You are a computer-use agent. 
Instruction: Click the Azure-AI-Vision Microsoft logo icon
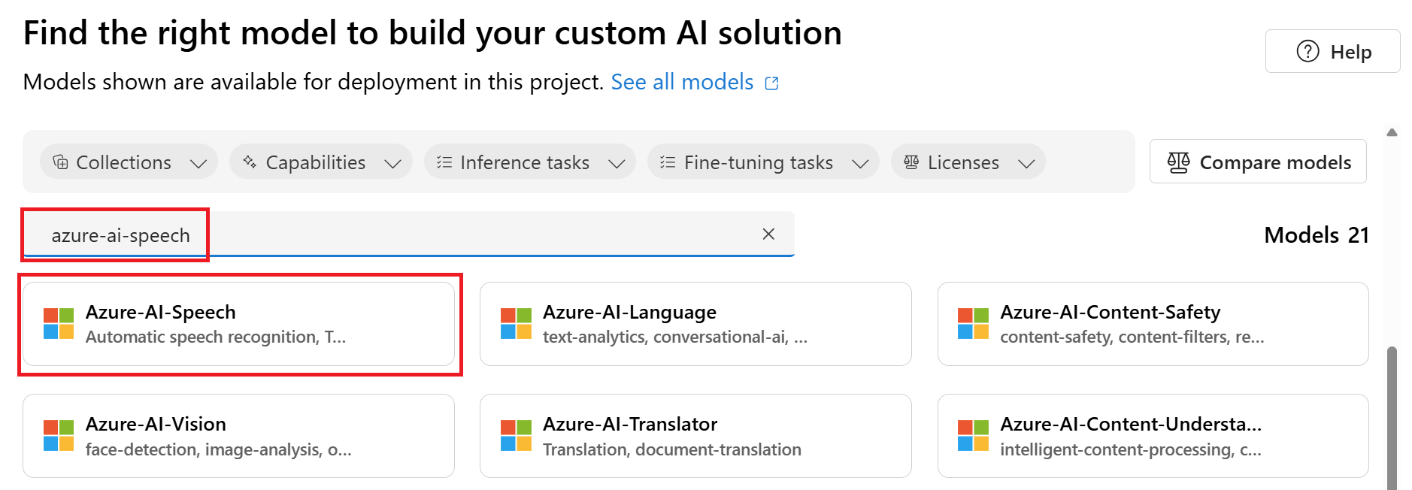pyautogui.click(x=59, y=436)
